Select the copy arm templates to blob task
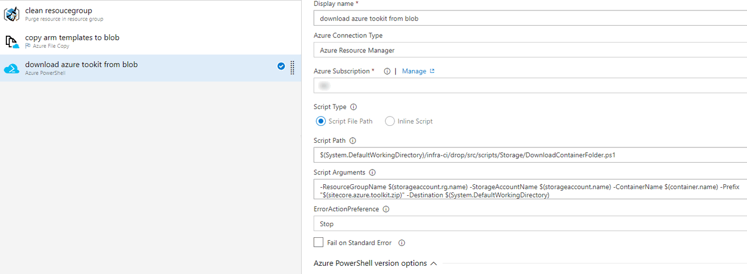This screenshot has height=274, width=747. pyautogui.click(x=151, y=41)
